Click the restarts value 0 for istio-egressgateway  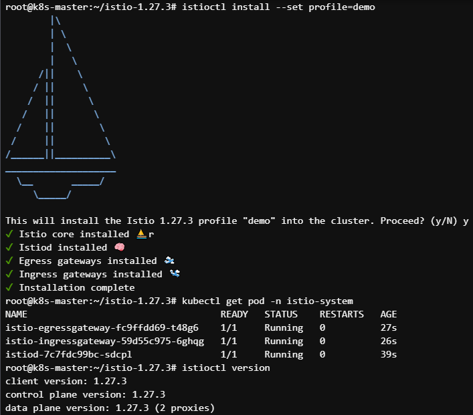point(322,327)
